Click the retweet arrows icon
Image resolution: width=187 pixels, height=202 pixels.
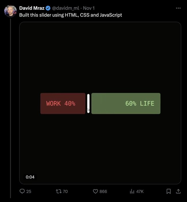[59, 191]
